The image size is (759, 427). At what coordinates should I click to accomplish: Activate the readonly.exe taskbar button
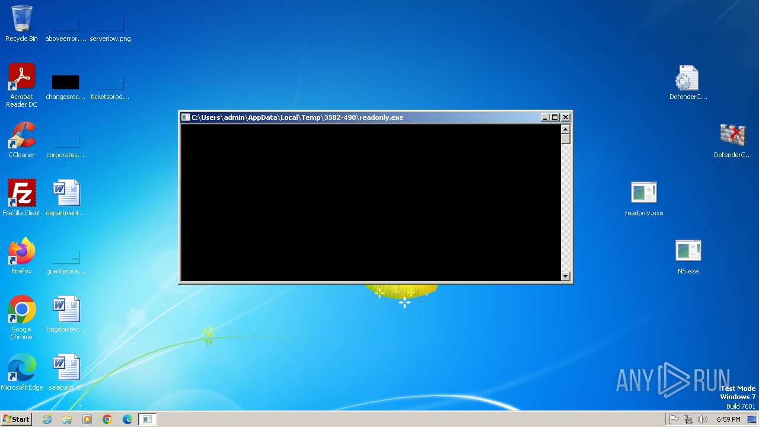coord(147,419)
